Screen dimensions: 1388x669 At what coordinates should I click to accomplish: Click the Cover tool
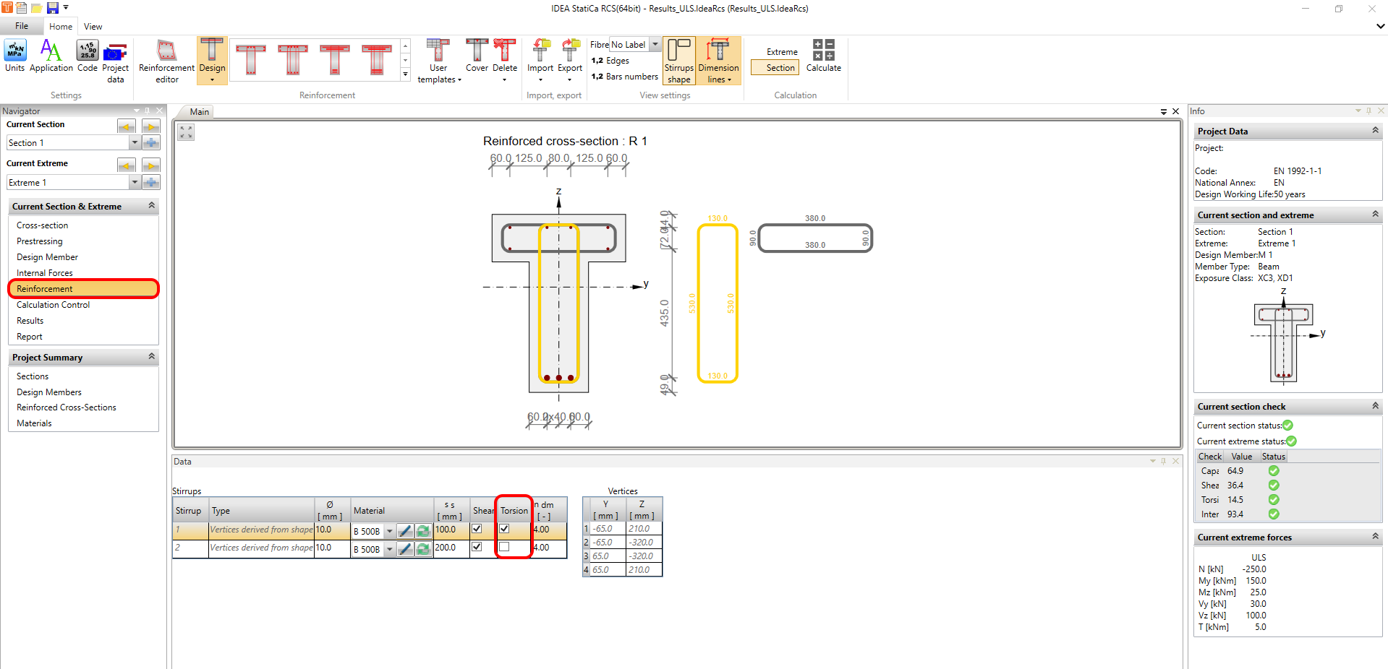coord(477,58)
